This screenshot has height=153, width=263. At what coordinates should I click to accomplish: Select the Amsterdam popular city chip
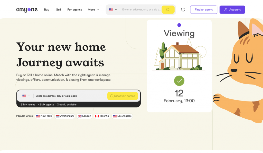tap(65, 116)
